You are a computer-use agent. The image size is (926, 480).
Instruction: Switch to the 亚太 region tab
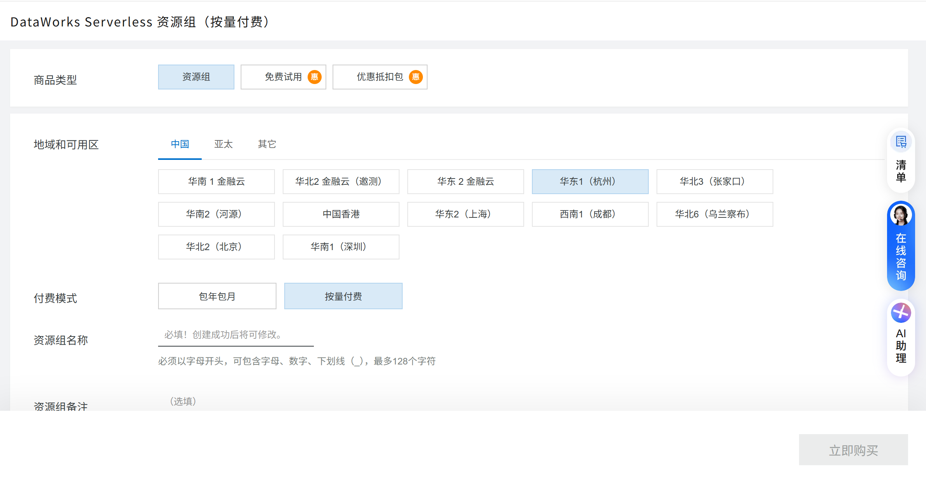pos(223,144)
